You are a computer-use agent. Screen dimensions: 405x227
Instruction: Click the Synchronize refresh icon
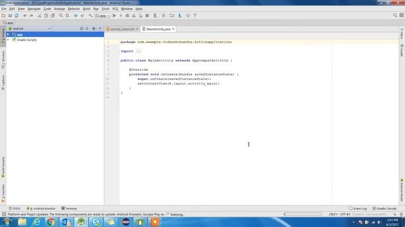16,16
